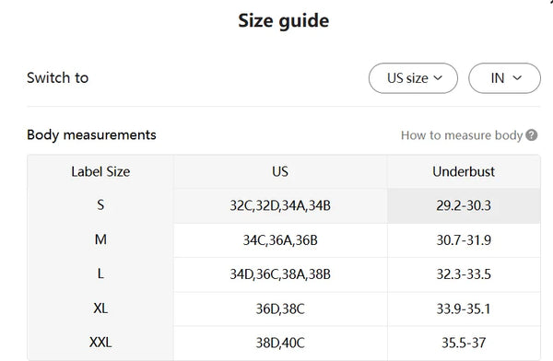Click the 38D,40C US size cell
This screenshot has height=361, width=553.
click(x=280, y=343)
